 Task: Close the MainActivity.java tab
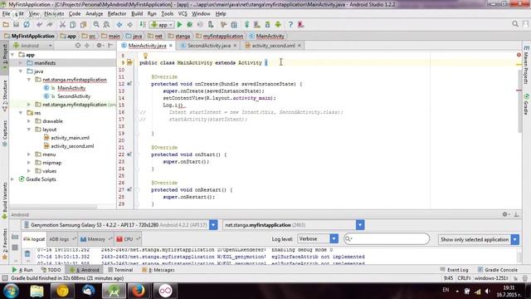(x=171, y=46)
